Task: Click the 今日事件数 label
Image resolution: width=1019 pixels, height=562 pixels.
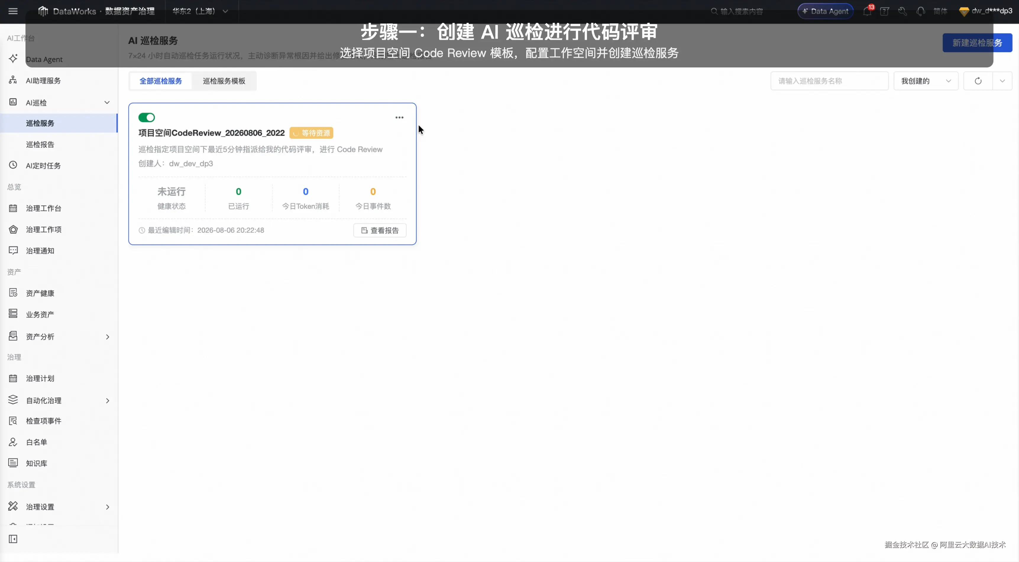Action: (x=373, y=206)
